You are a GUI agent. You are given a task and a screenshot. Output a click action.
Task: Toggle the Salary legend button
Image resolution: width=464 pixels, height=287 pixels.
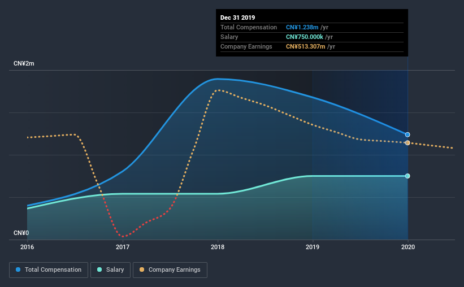(x=110, y=270)
